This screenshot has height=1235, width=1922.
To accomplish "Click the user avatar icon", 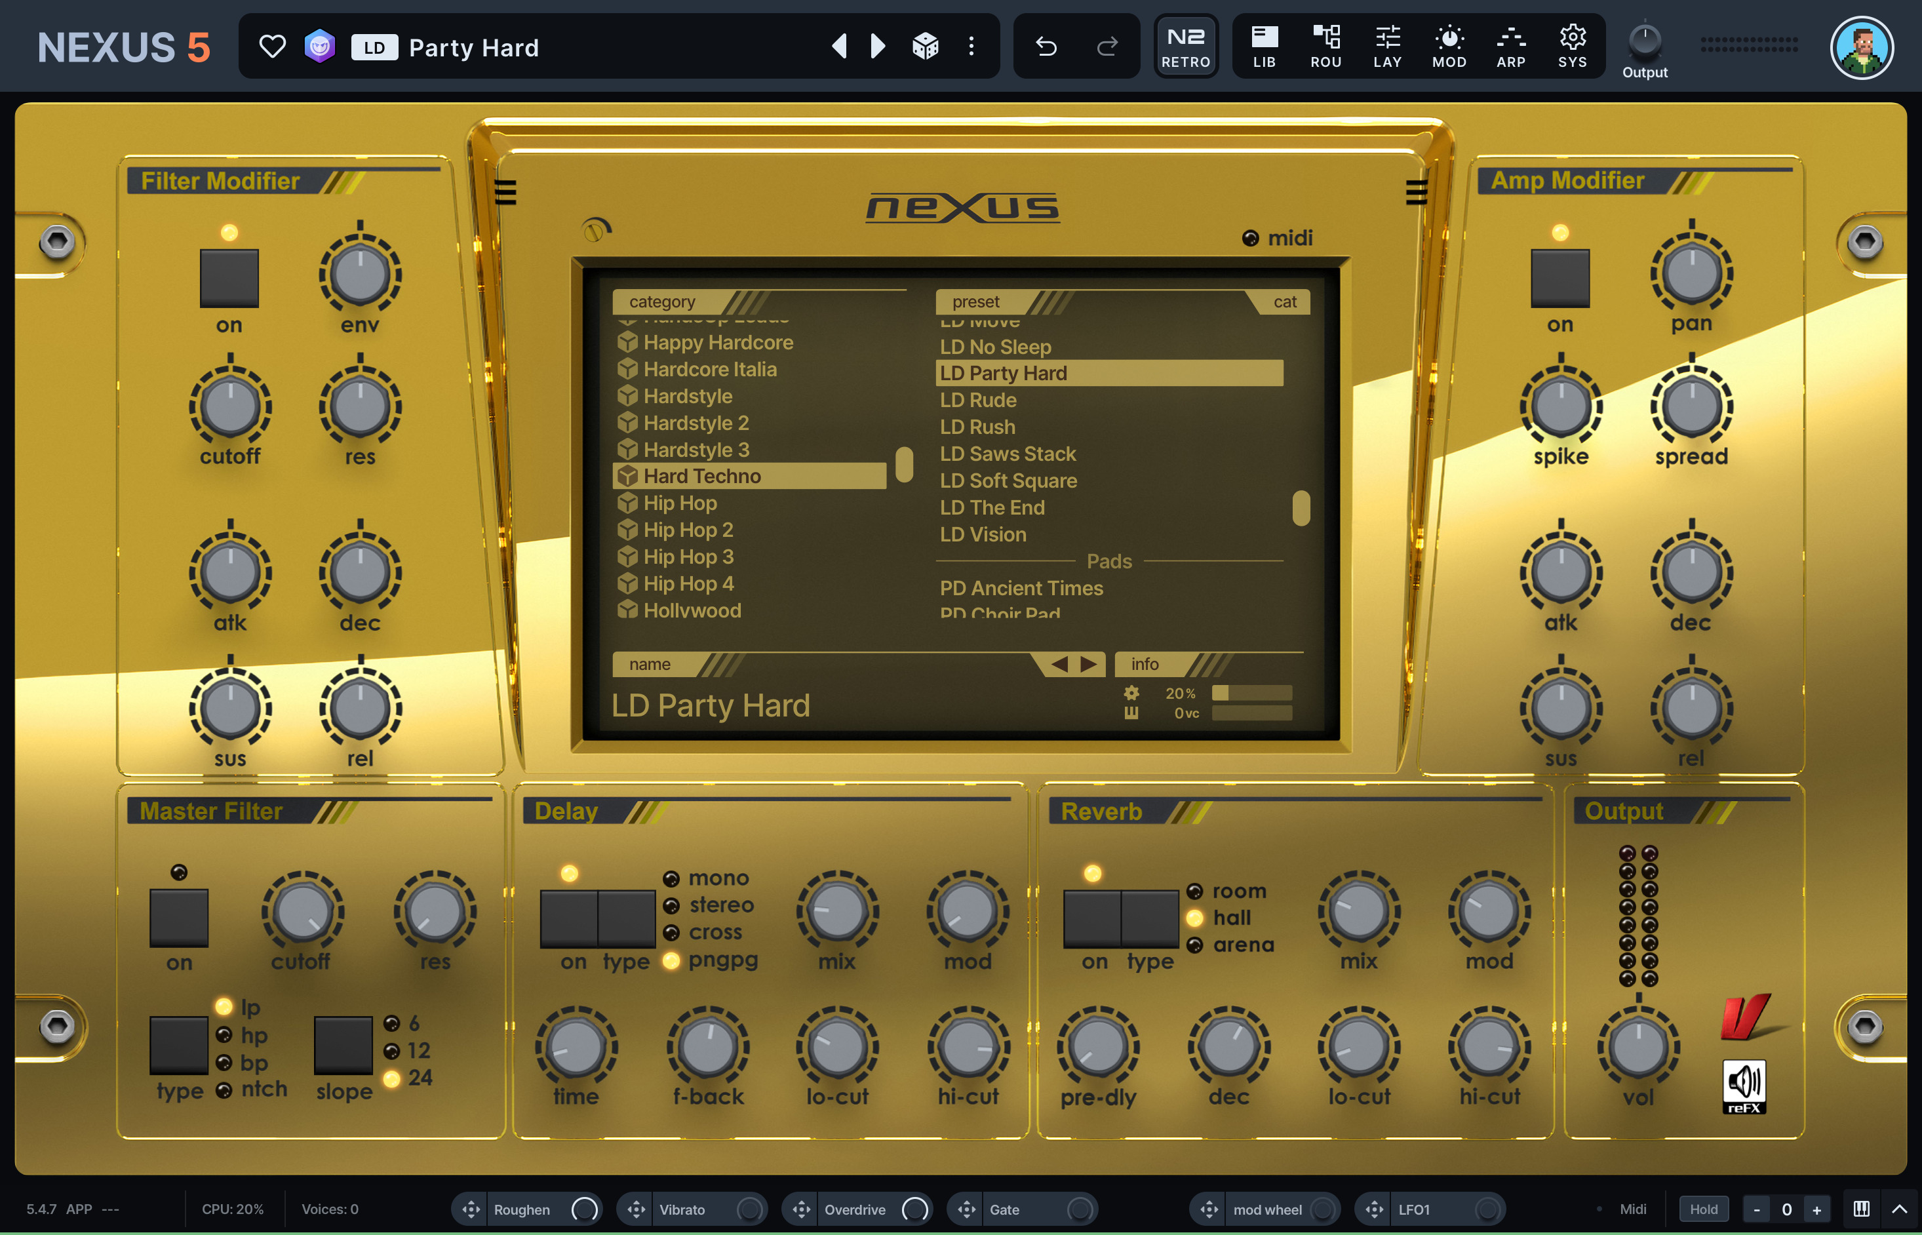I will 1860,48.
